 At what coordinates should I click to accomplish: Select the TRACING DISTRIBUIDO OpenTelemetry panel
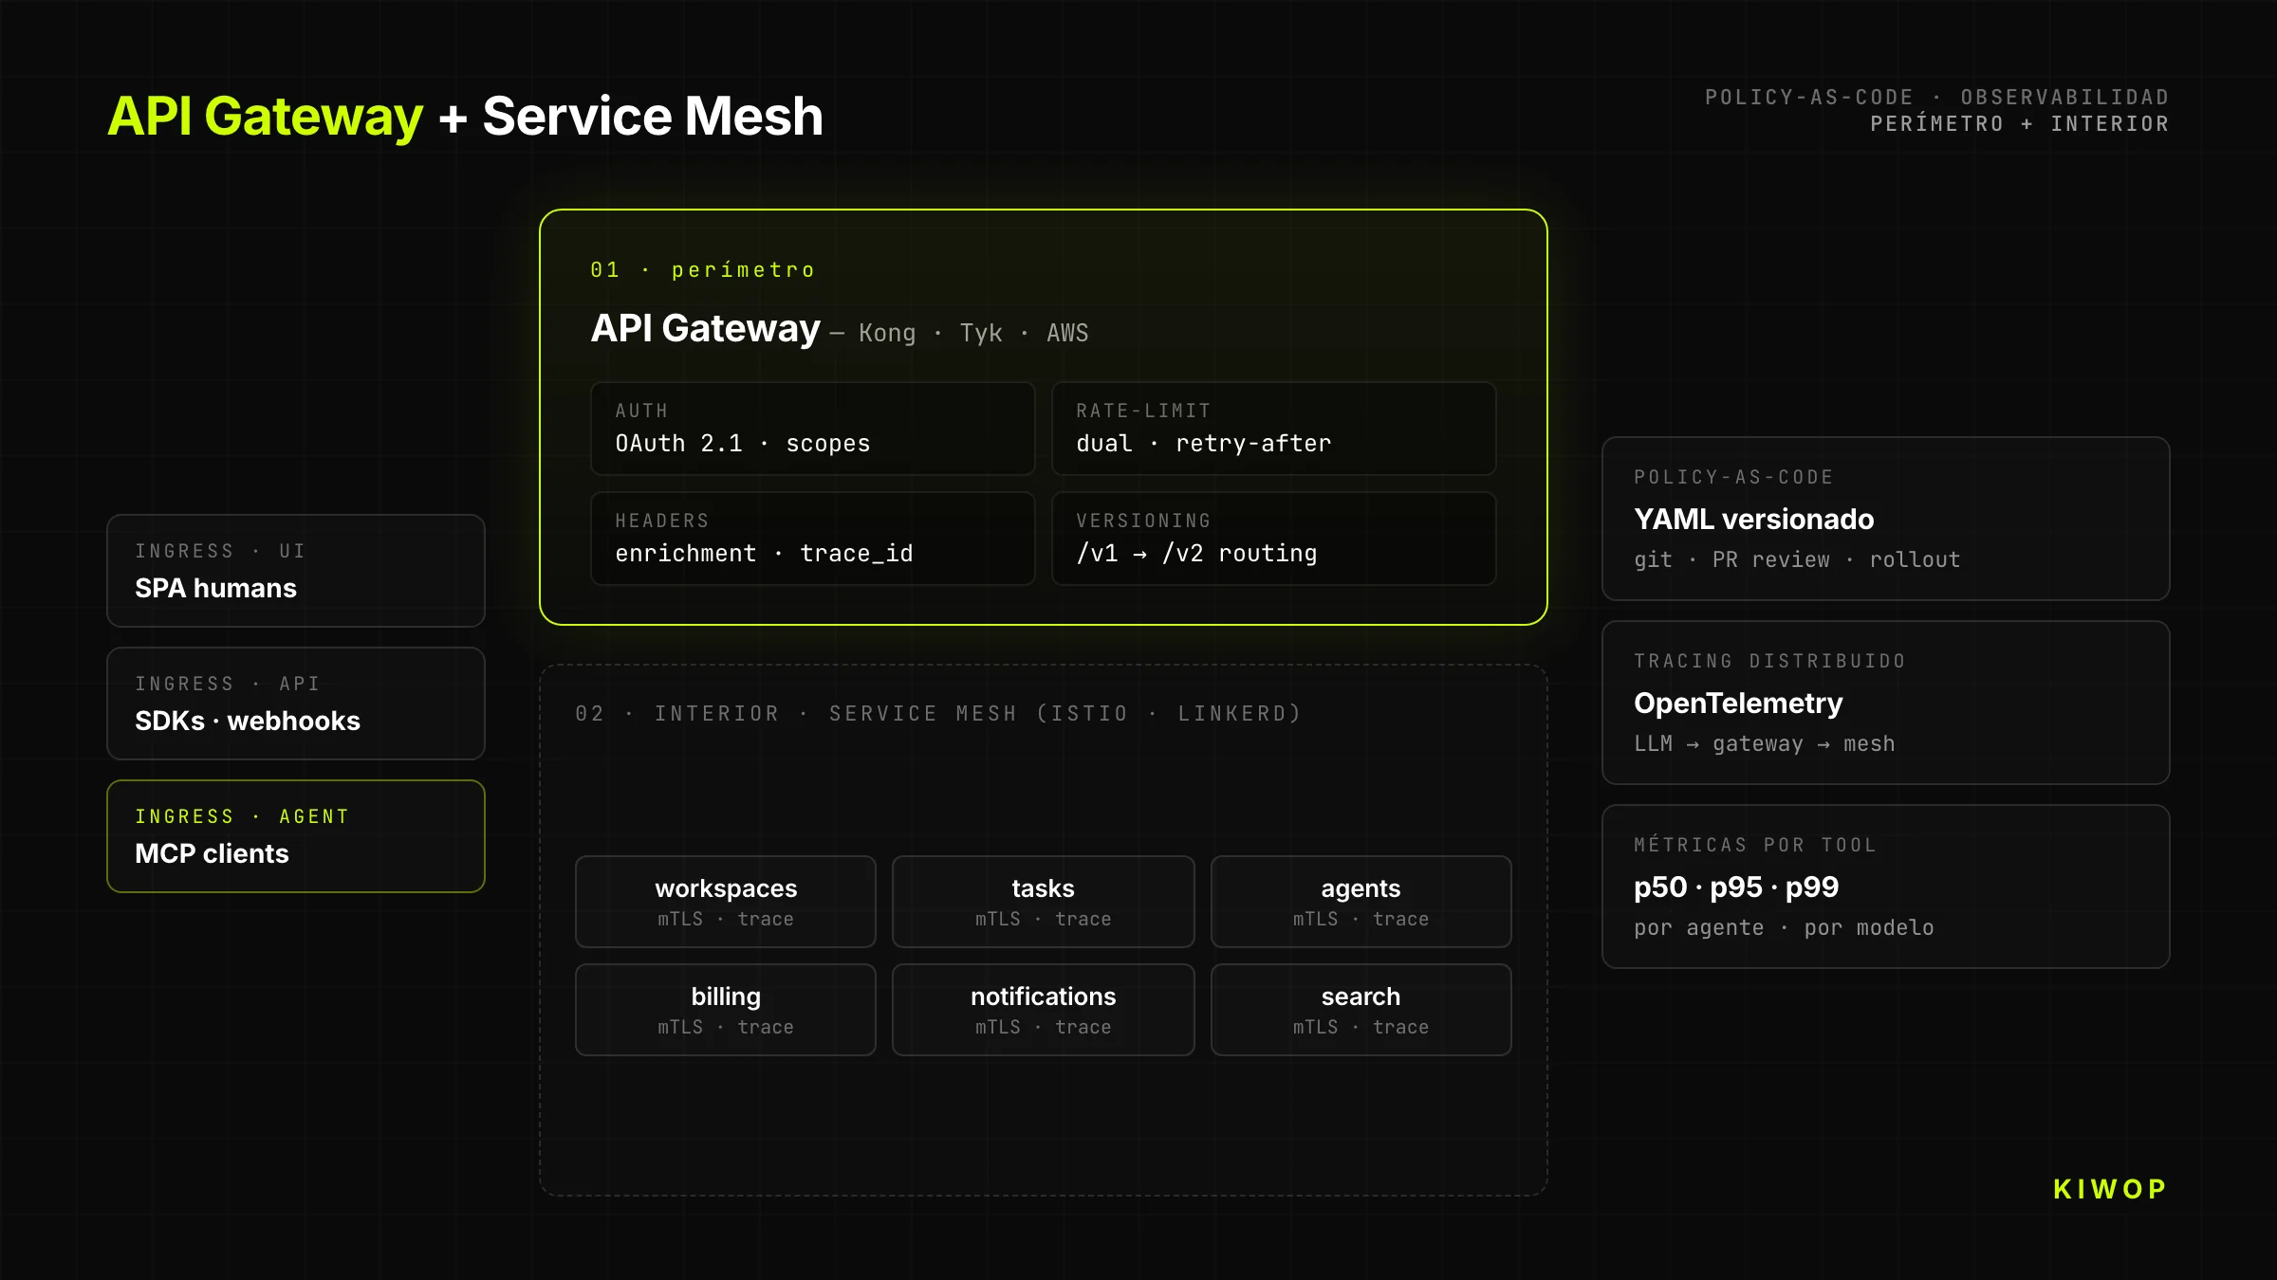(1885, 704)
